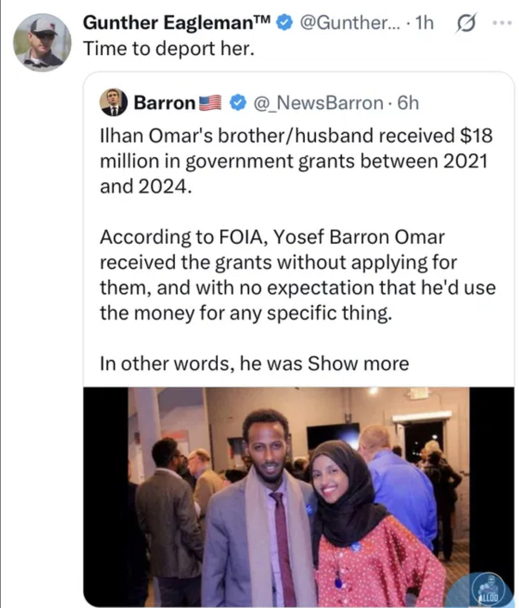Click the US flag emoji after Barron
Viewport: 519px width, 608px height.
pos(210,103)
